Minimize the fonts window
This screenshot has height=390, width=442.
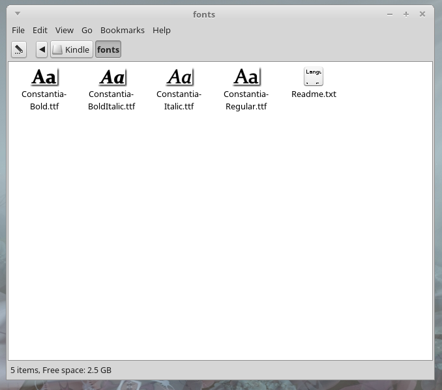tap(389, 14)
